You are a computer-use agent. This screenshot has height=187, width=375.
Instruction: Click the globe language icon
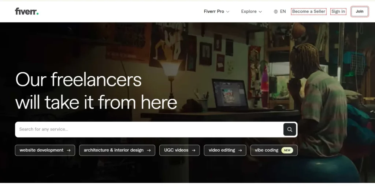(276, 11)
